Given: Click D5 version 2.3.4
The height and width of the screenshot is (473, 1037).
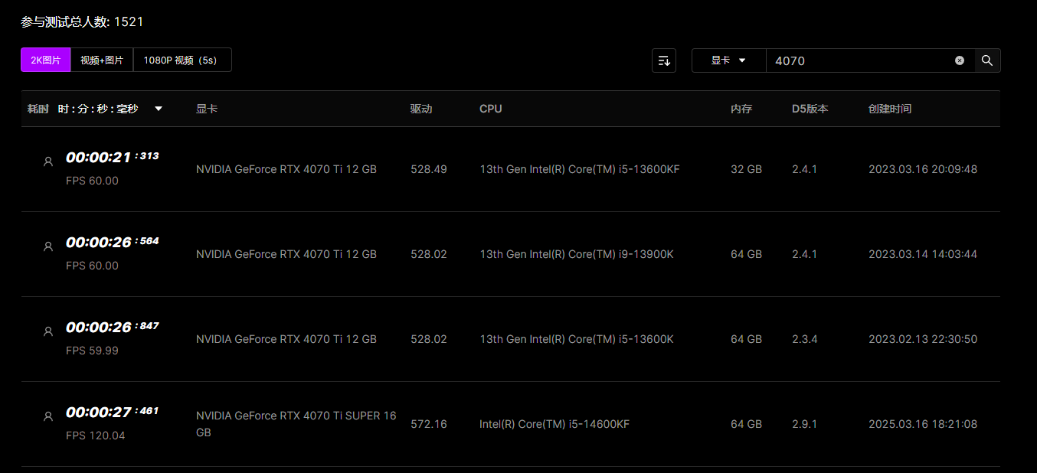Looking at the screenshot, I should click(x=805, y=339).
